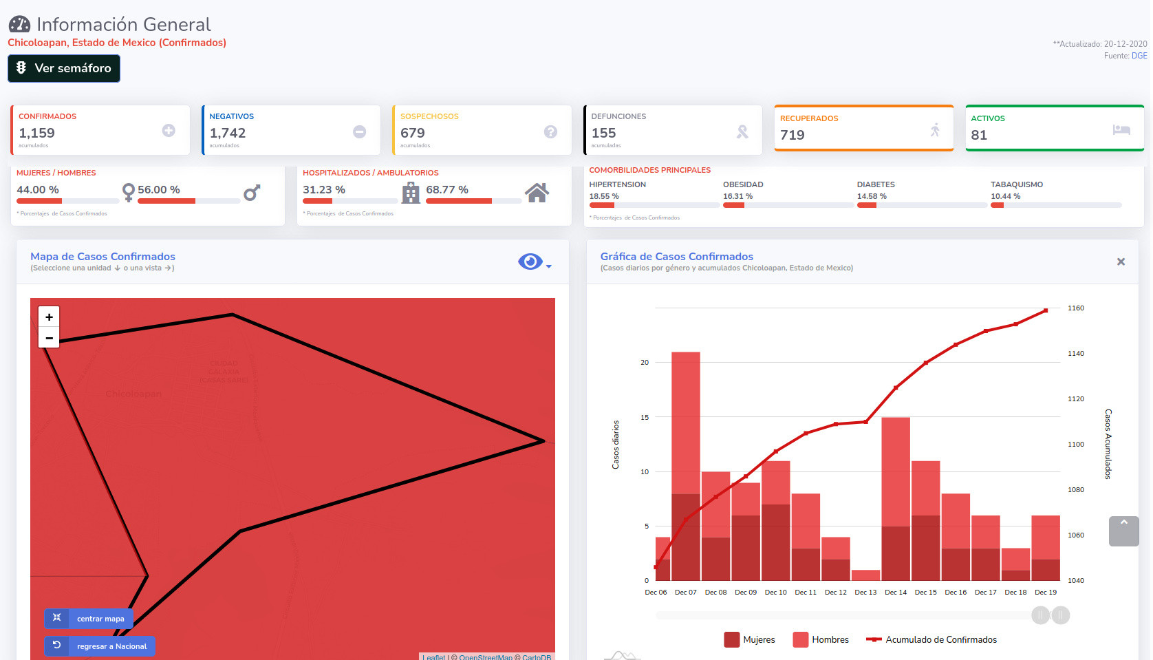Click the Dec 07 bar in the chart
This screenshot has width=1153, height=660.
pyautogui.click(x=686, y=467)
